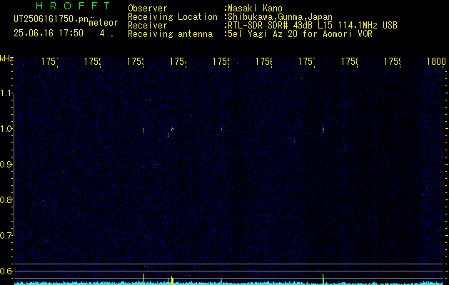Click the yellow intensity spike just after 1753
449x285 pixels.
pos(143,279)
